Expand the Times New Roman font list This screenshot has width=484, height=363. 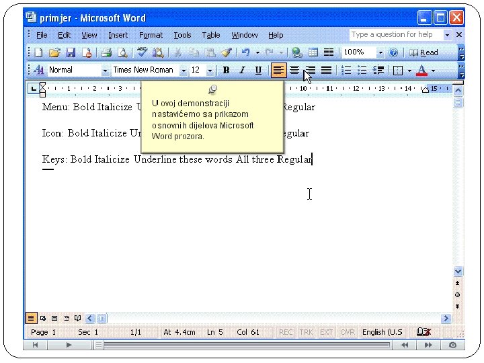pos(184,71)
